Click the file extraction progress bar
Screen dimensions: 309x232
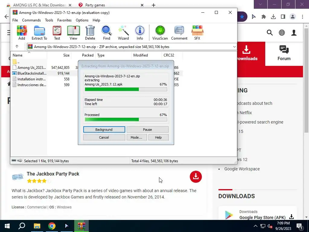pyautogui.click(x=126, y=89)
